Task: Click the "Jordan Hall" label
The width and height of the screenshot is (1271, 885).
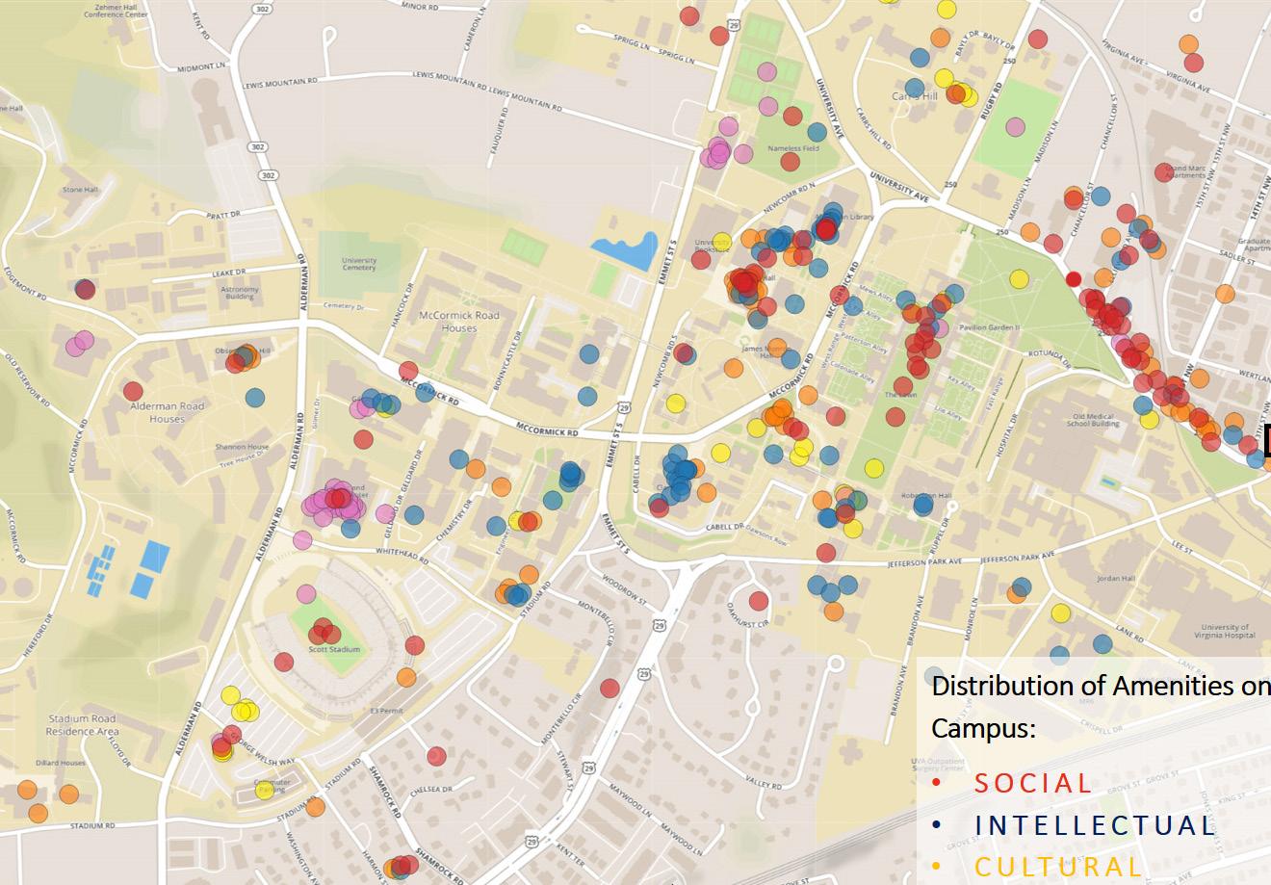Action: coord(1116,579)
